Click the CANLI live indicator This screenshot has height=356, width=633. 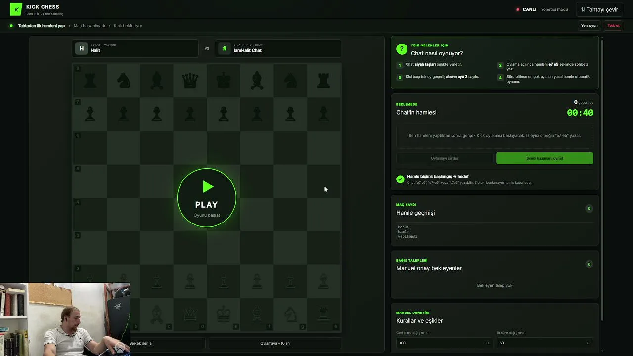(526, 9)
